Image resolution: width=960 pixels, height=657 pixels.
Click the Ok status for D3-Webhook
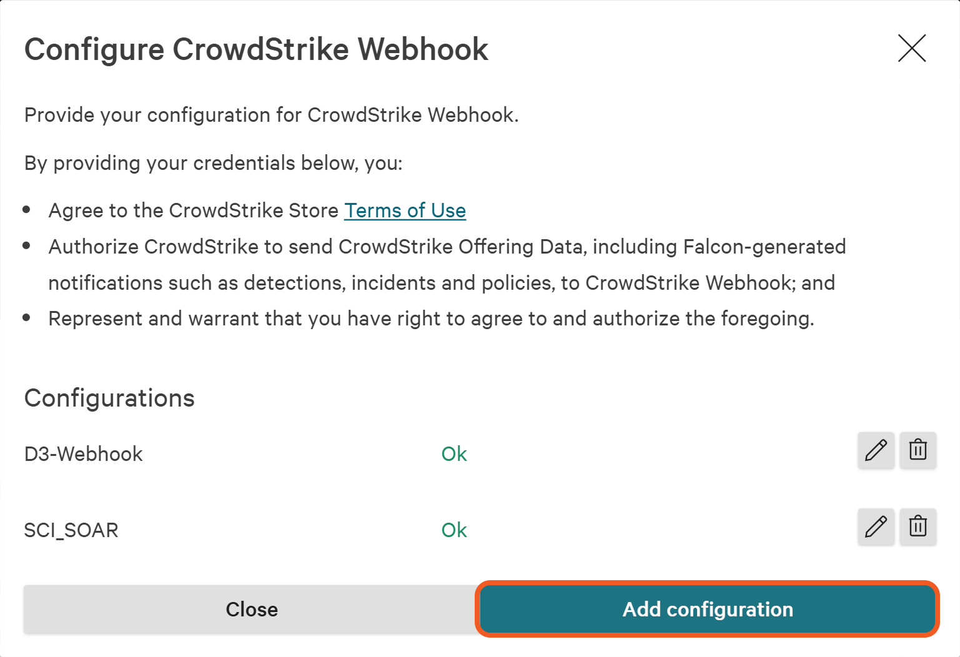[454, 454]
